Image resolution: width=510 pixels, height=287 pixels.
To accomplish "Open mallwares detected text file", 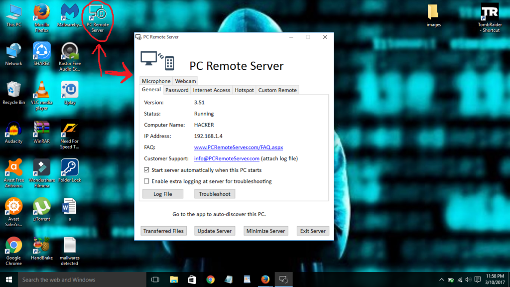I will point(70,251).
